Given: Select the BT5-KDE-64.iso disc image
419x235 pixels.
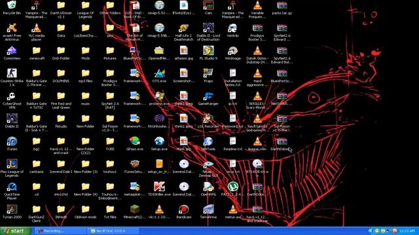Looking at the screenshot, I should pos(257,164).
